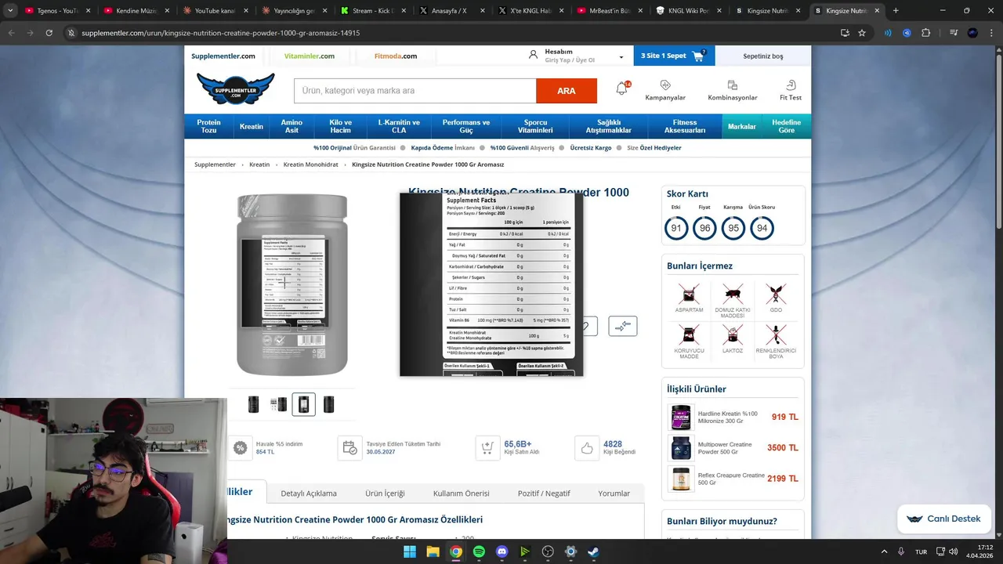Open the Chrome three-dot menu

click(991, 33)
